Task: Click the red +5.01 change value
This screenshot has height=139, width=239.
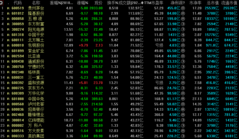Action: [x=83, y=83]
